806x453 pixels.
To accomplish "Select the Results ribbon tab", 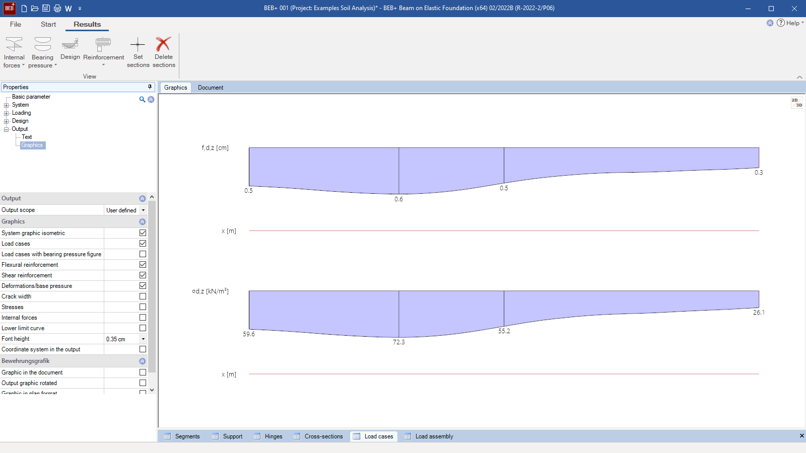I will pyautogui.click(x=87, y=24).
